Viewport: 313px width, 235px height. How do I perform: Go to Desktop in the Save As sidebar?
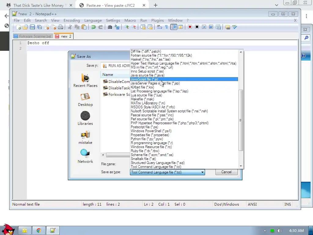(86, 99)
